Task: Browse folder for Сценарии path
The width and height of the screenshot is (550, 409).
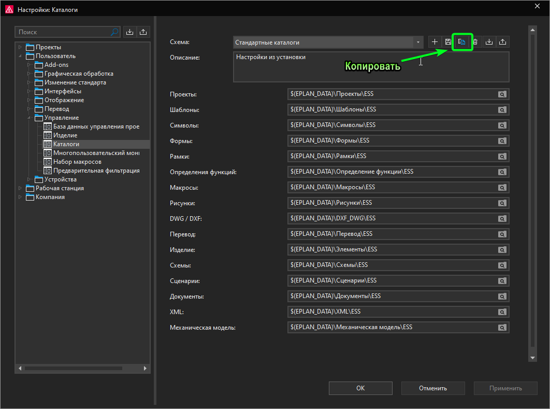Action: [502, 280]
